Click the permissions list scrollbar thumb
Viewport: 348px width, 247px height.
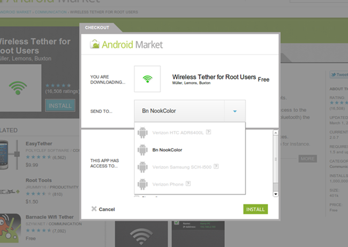click(x=276, y=159)
